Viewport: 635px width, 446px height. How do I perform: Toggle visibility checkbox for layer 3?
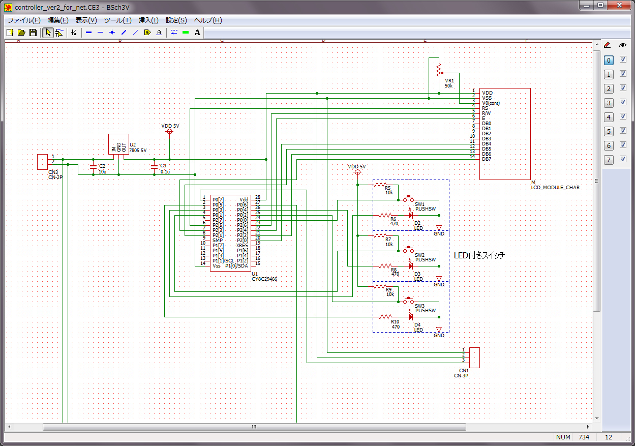point(623,103)
